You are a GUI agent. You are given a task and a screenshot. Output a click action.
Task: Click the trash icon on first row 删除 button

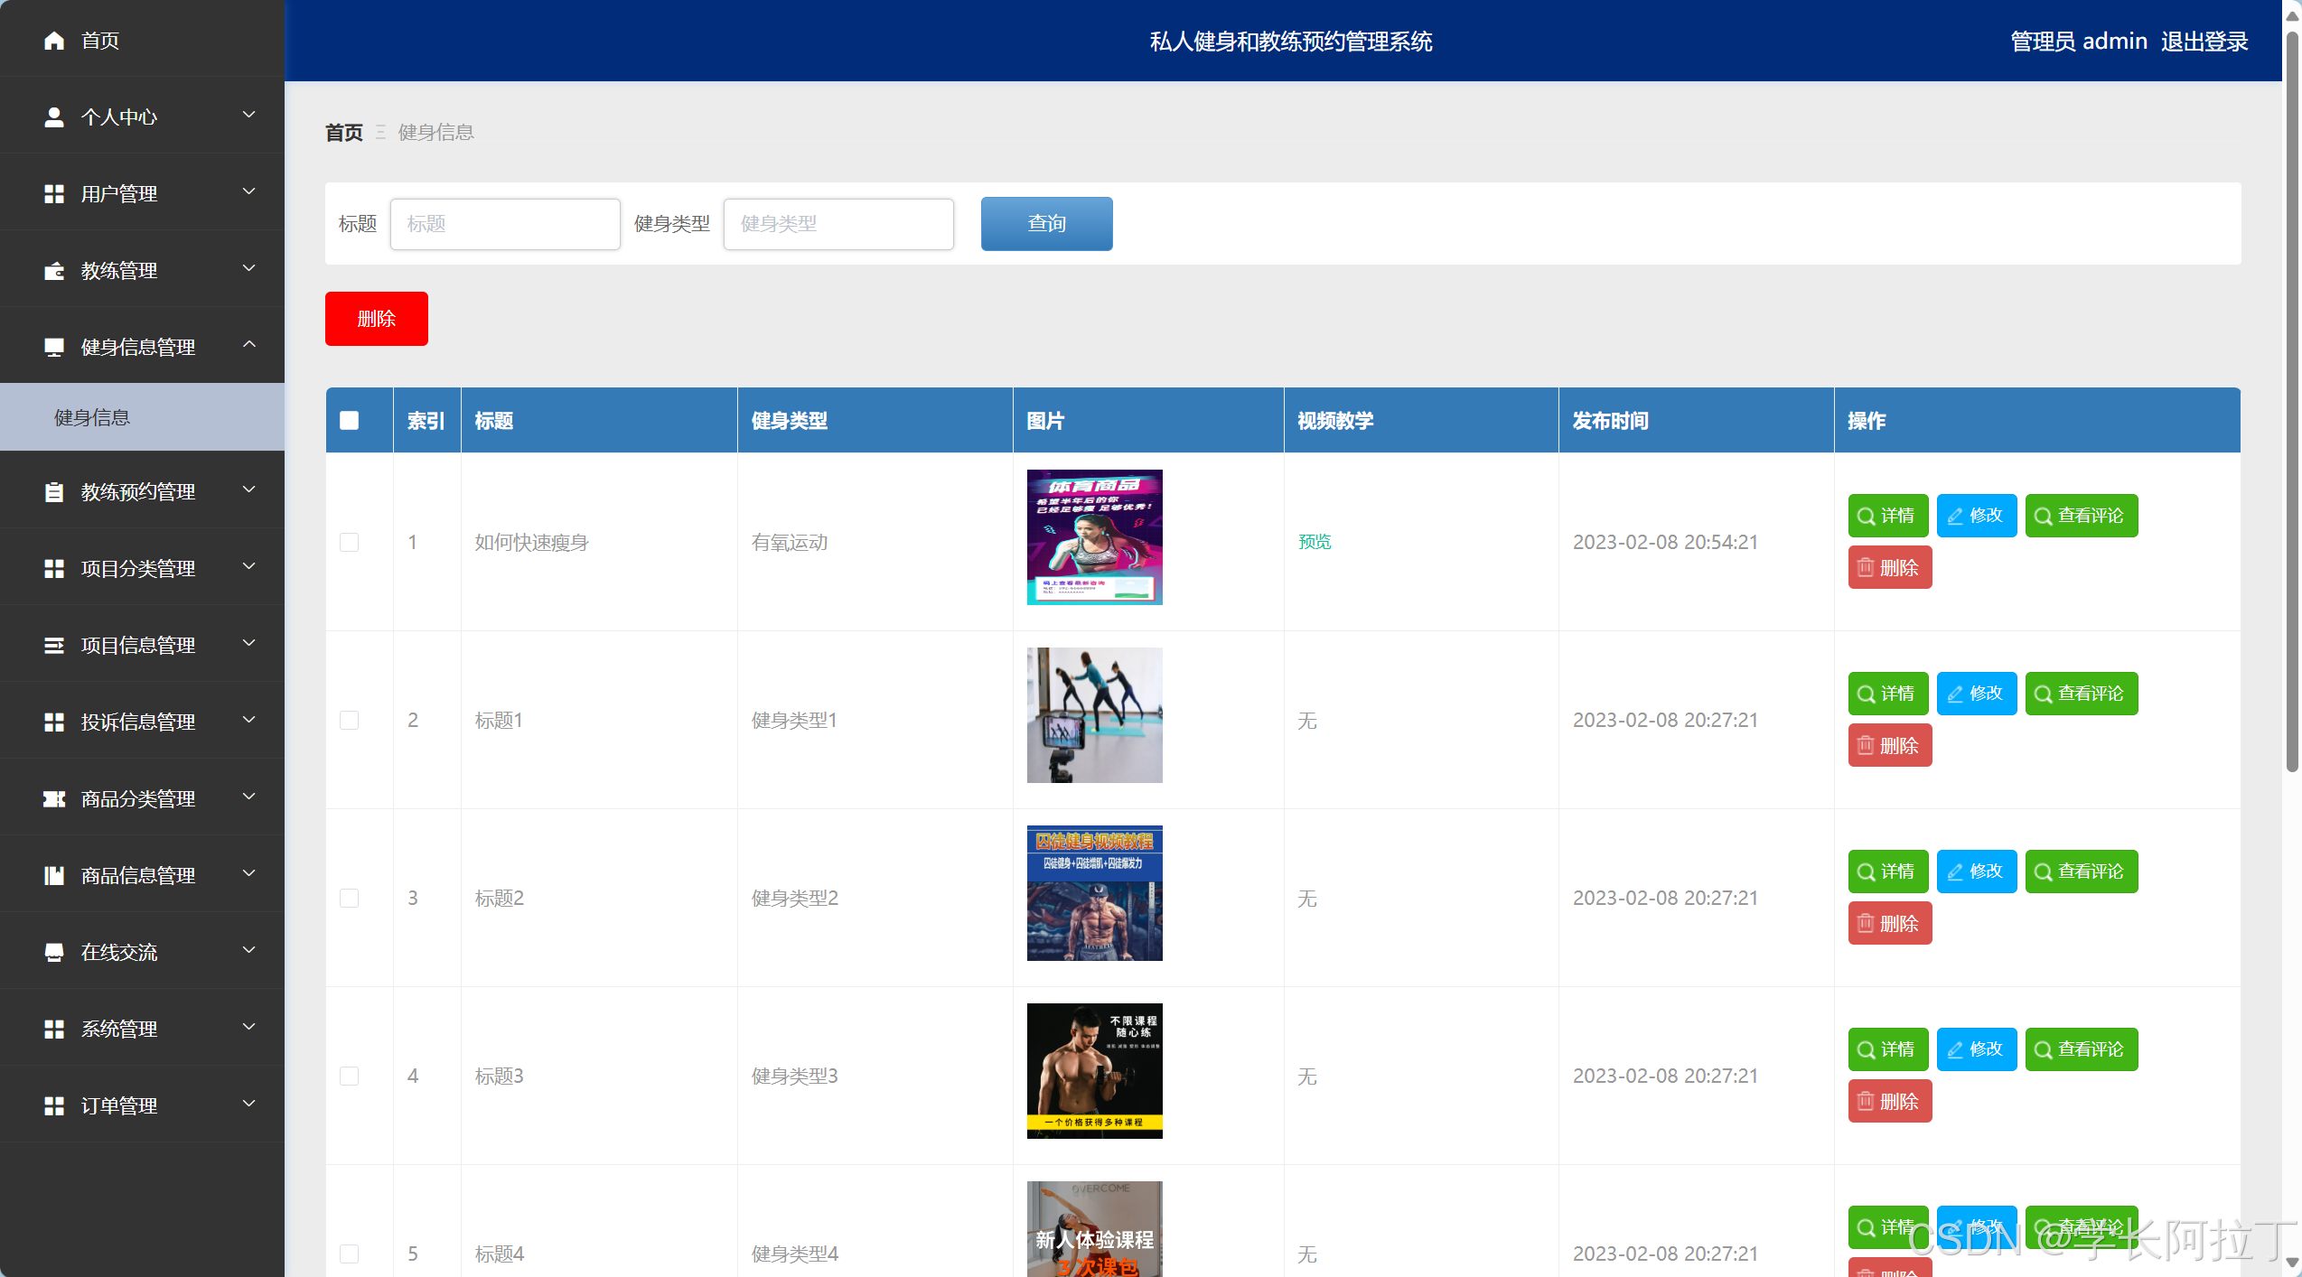[1865, 567]
